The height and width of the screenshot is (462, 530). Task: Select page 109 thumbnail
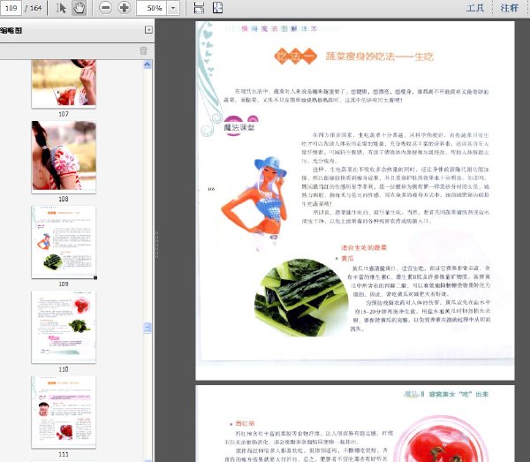(x=64, y=242)
